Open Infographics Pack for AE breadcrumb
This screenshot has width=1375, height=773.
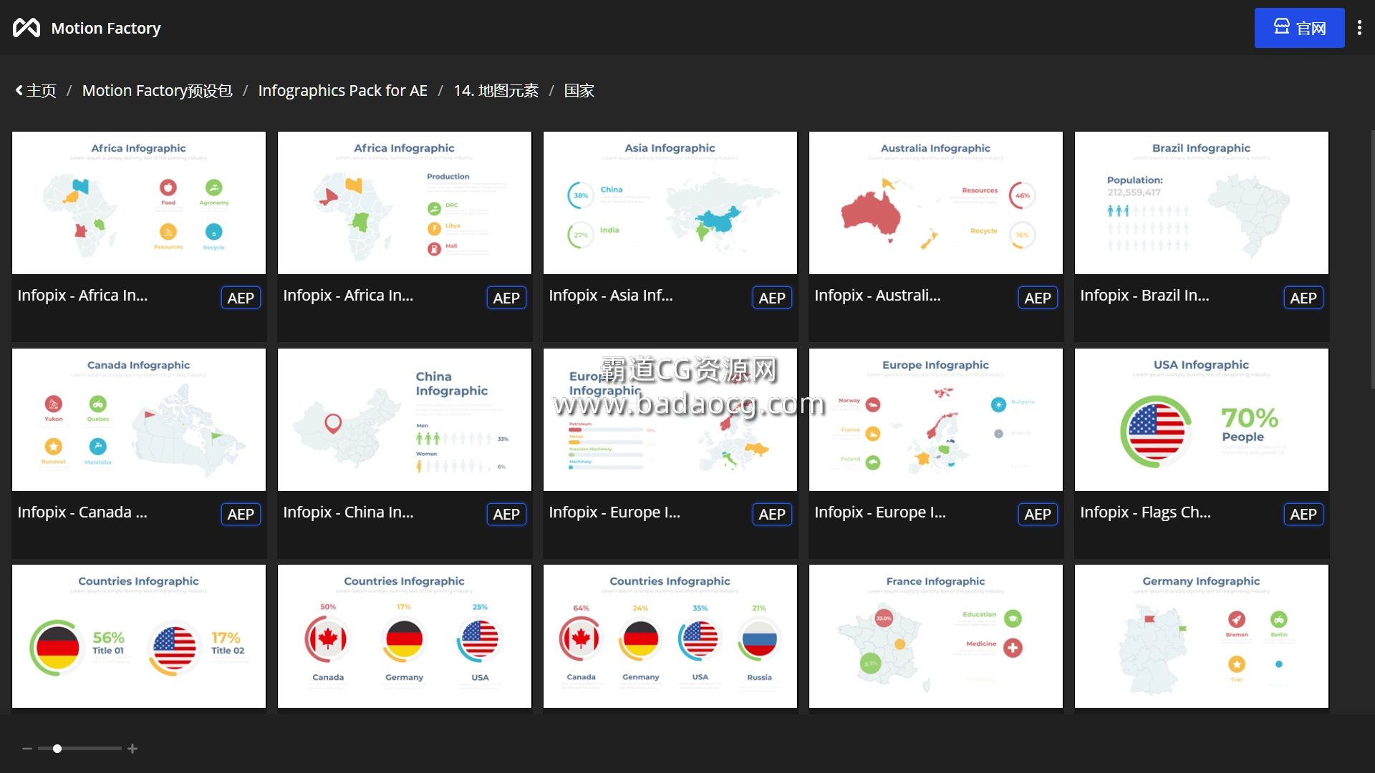[x=342, y=91]
